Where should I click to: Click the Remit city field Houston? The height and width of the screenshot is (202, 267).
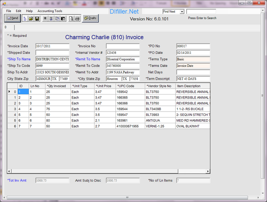tap(113, 79)
